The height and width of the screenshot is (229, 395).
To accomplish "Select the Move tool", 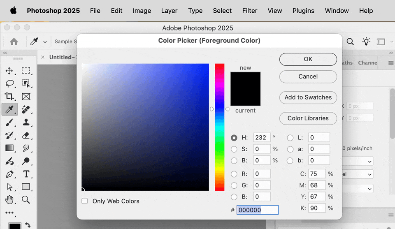I will (9, 71).
